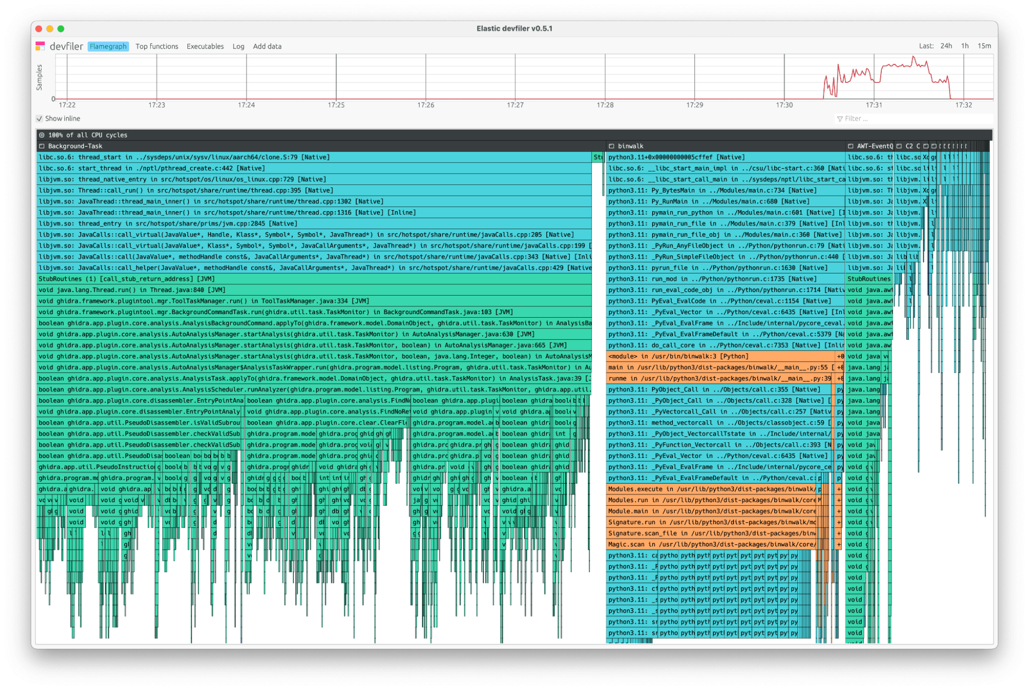Image resolution: width=1029 pixels, height=690 pixels.
Task: Switch to the Top functions view
Action: pos(156,46)
